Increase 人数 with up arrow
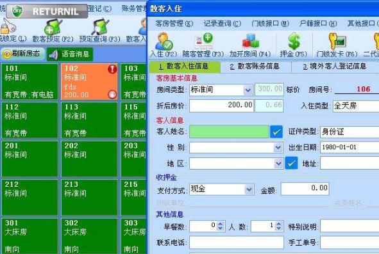 [x=279, y=224]
